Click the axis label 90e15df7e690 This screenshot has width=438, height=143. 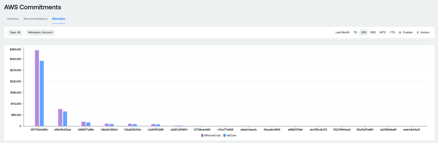click(365, 130)
